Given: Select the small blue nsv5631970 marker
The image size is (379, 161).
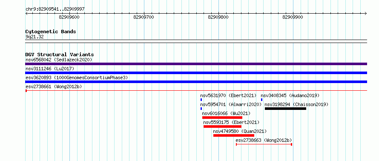Looking at the screenshot, I should [201, 100].
